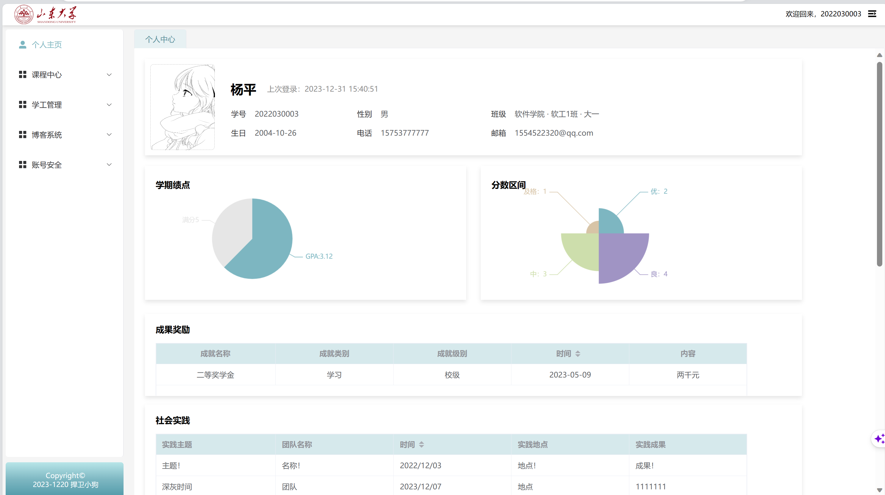Open the 课程中心 menu item
This screenshot has width=885, height=495.
pos(65,74)
